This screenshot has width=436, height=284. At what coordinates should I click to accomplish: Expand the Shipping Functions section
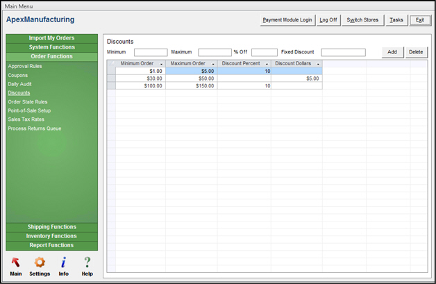tap(52, 227)
